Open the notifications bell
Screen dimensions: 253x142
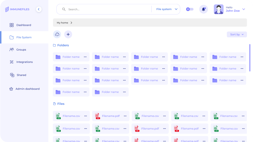203,9
